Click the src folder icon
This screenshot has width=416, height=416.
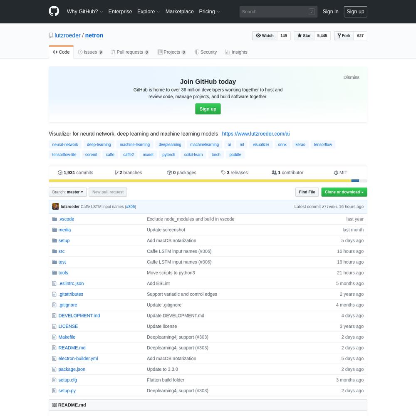point(54,251)
